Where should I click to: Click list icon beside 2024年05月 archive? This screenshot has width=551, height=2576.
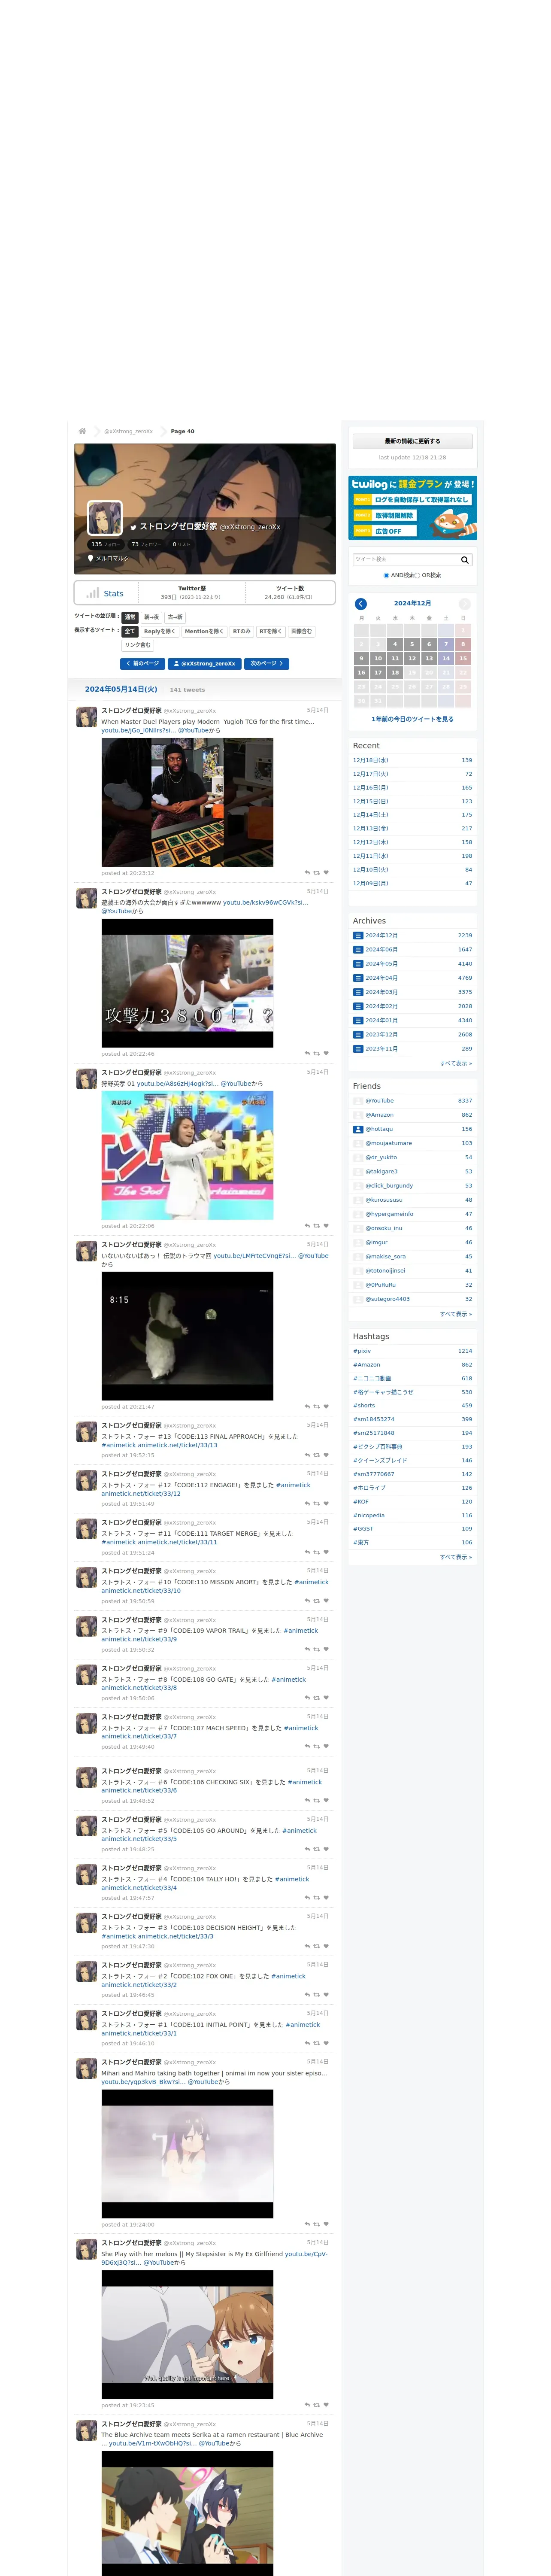tap(358, 964)
